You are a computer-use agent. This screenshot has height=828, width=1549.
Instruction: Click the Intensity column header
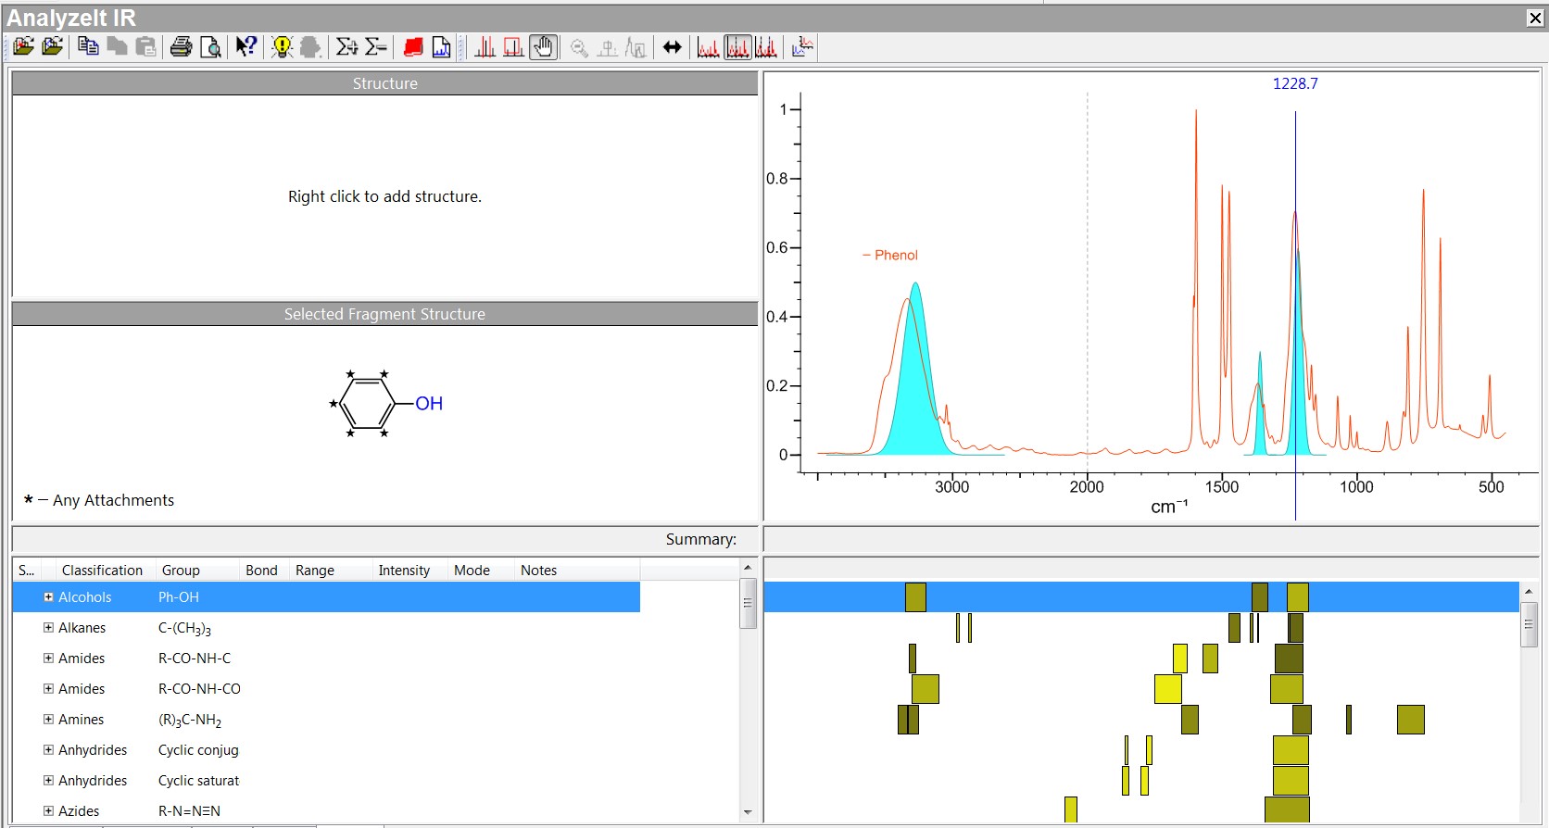coord(404,571)
